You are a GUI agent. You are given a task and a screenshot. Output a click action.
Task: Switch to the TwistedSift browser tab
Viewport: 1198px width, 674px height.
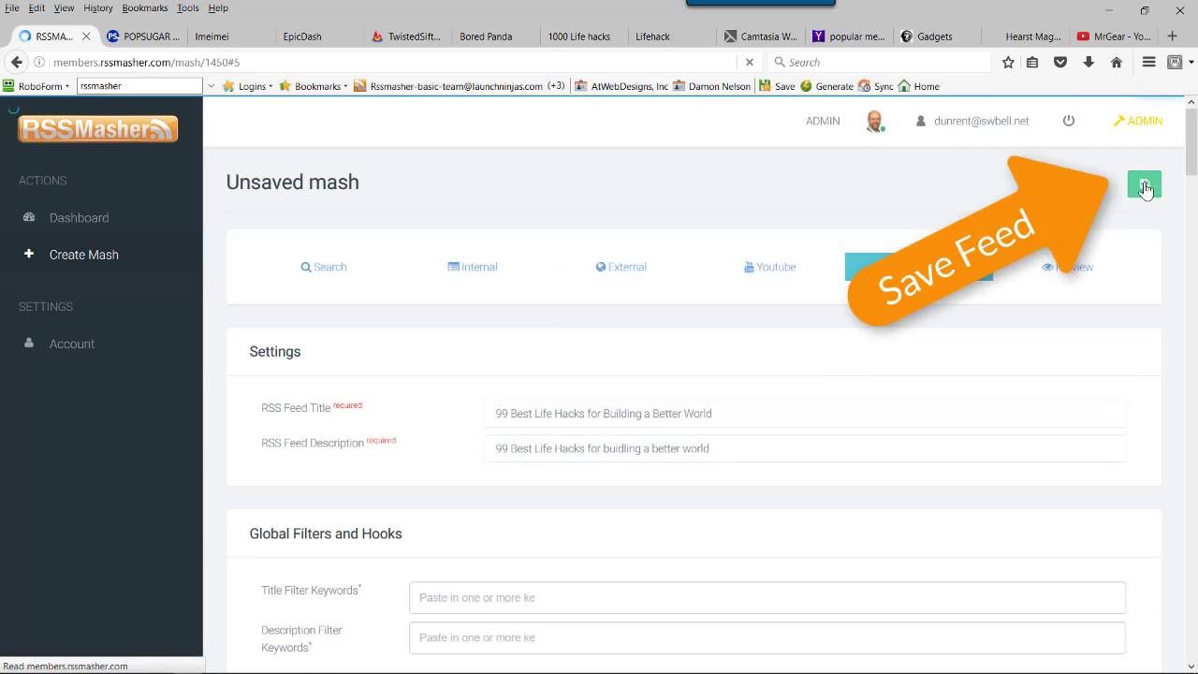(x=406, y=37)
